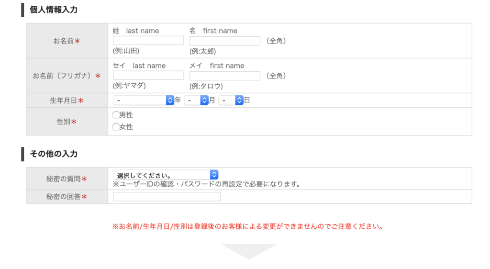
Task: Click the ユーザーIDの確認 note text
Action: tap(207, 184)
